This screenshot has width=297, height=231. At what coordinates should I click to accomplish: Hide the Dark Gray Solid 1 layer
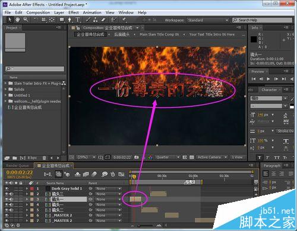click(7, 188)
